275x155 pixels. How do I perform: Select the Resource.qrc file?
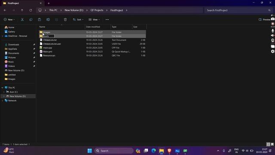pos(92,56)
